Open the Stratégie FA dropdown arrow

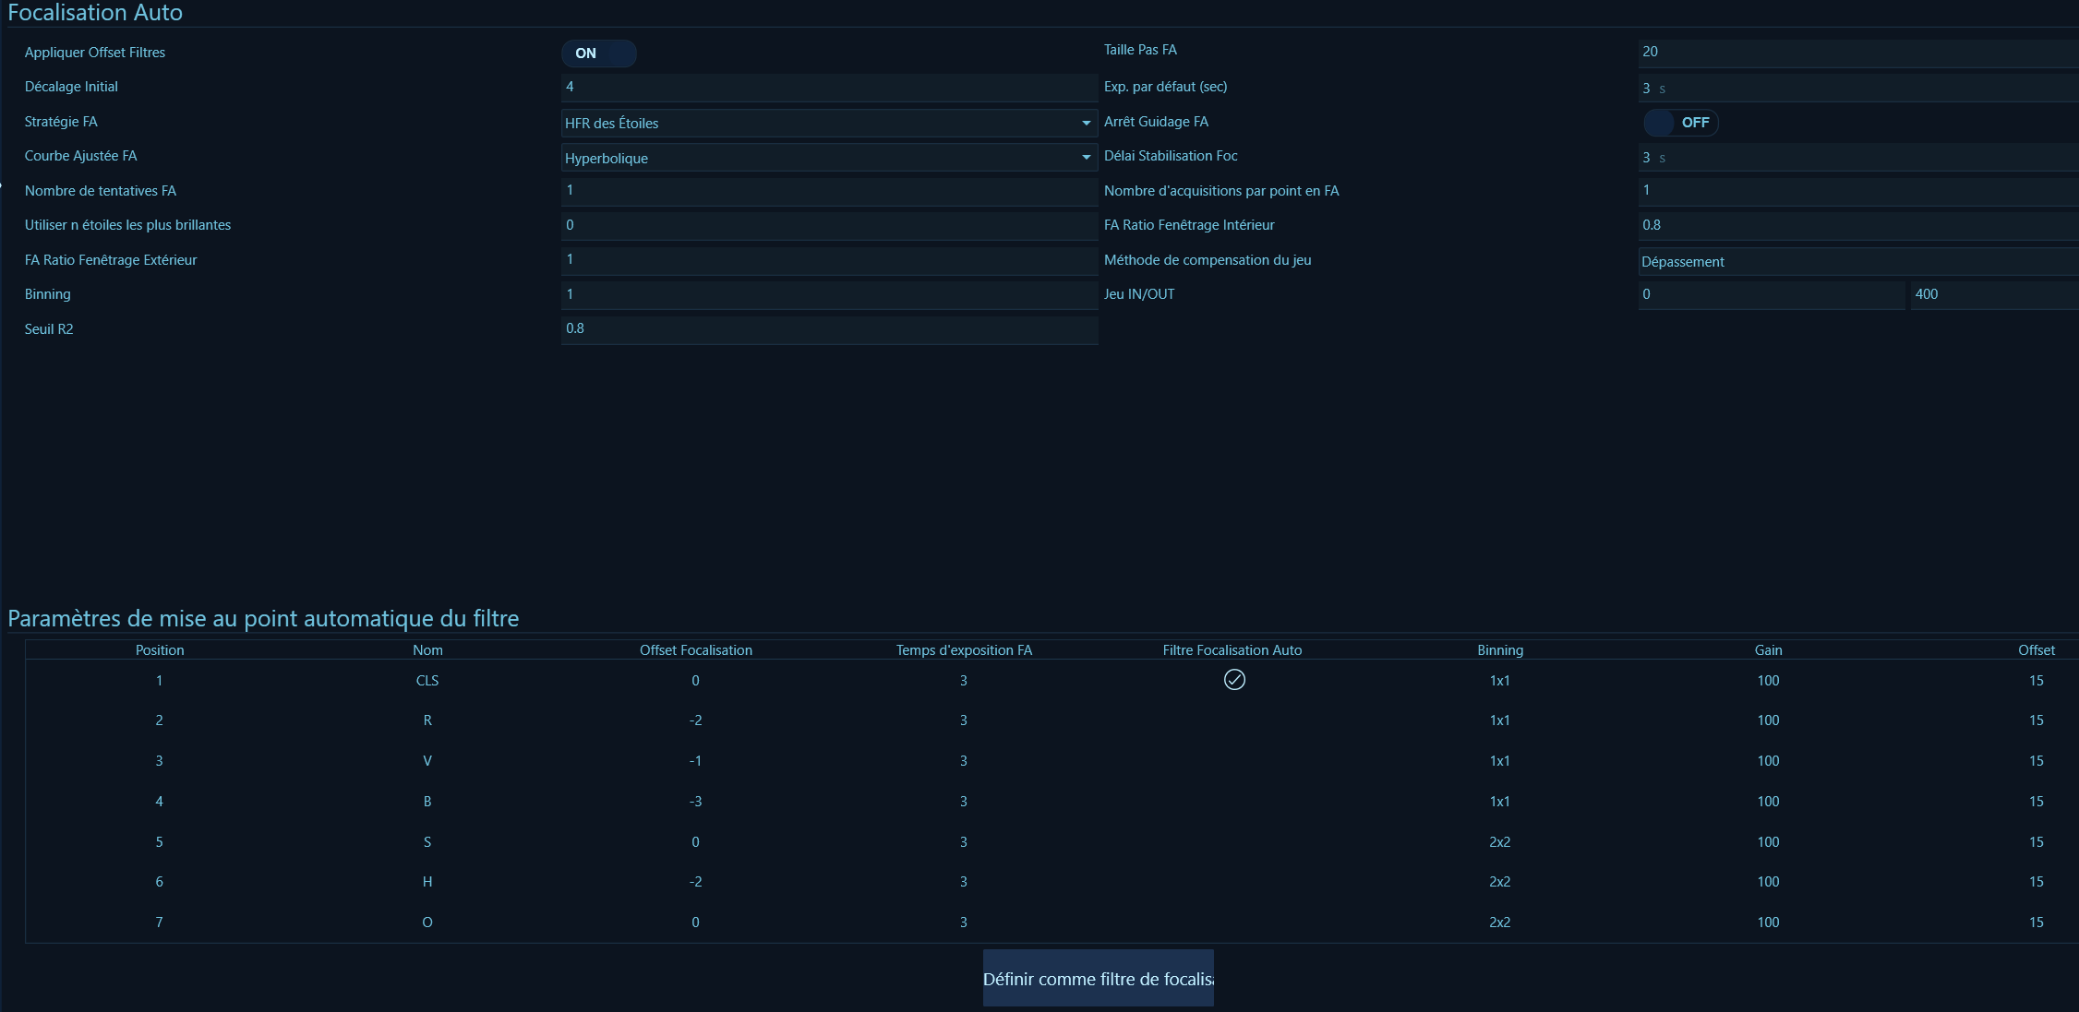[1086, 123]
